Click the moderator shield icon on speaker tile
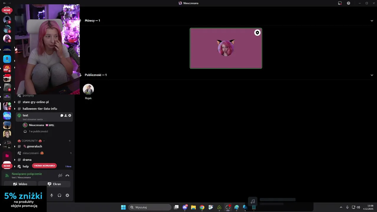The height and width of the screenshot is (212, 377). [257, 33]
